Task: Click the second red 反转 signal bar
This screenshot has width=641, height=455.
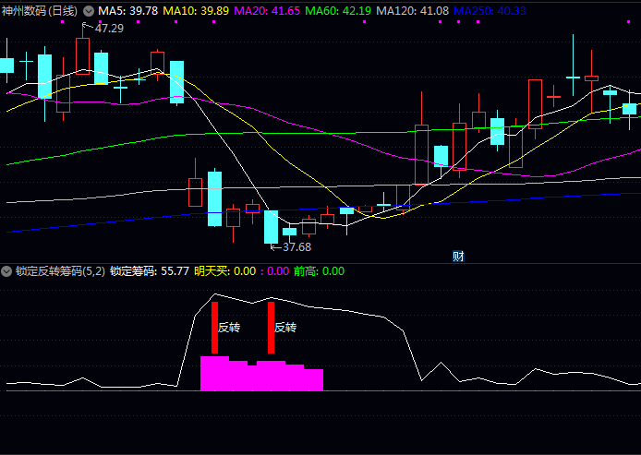Action: point(271,328)
